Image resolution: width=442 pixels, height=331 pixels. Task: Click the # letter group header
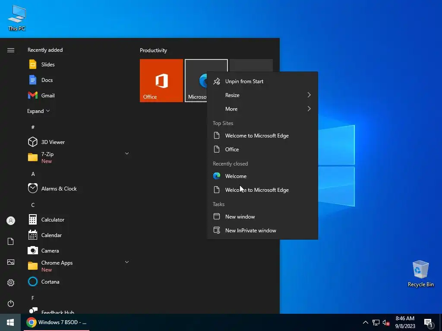click(x=33, y=127)
